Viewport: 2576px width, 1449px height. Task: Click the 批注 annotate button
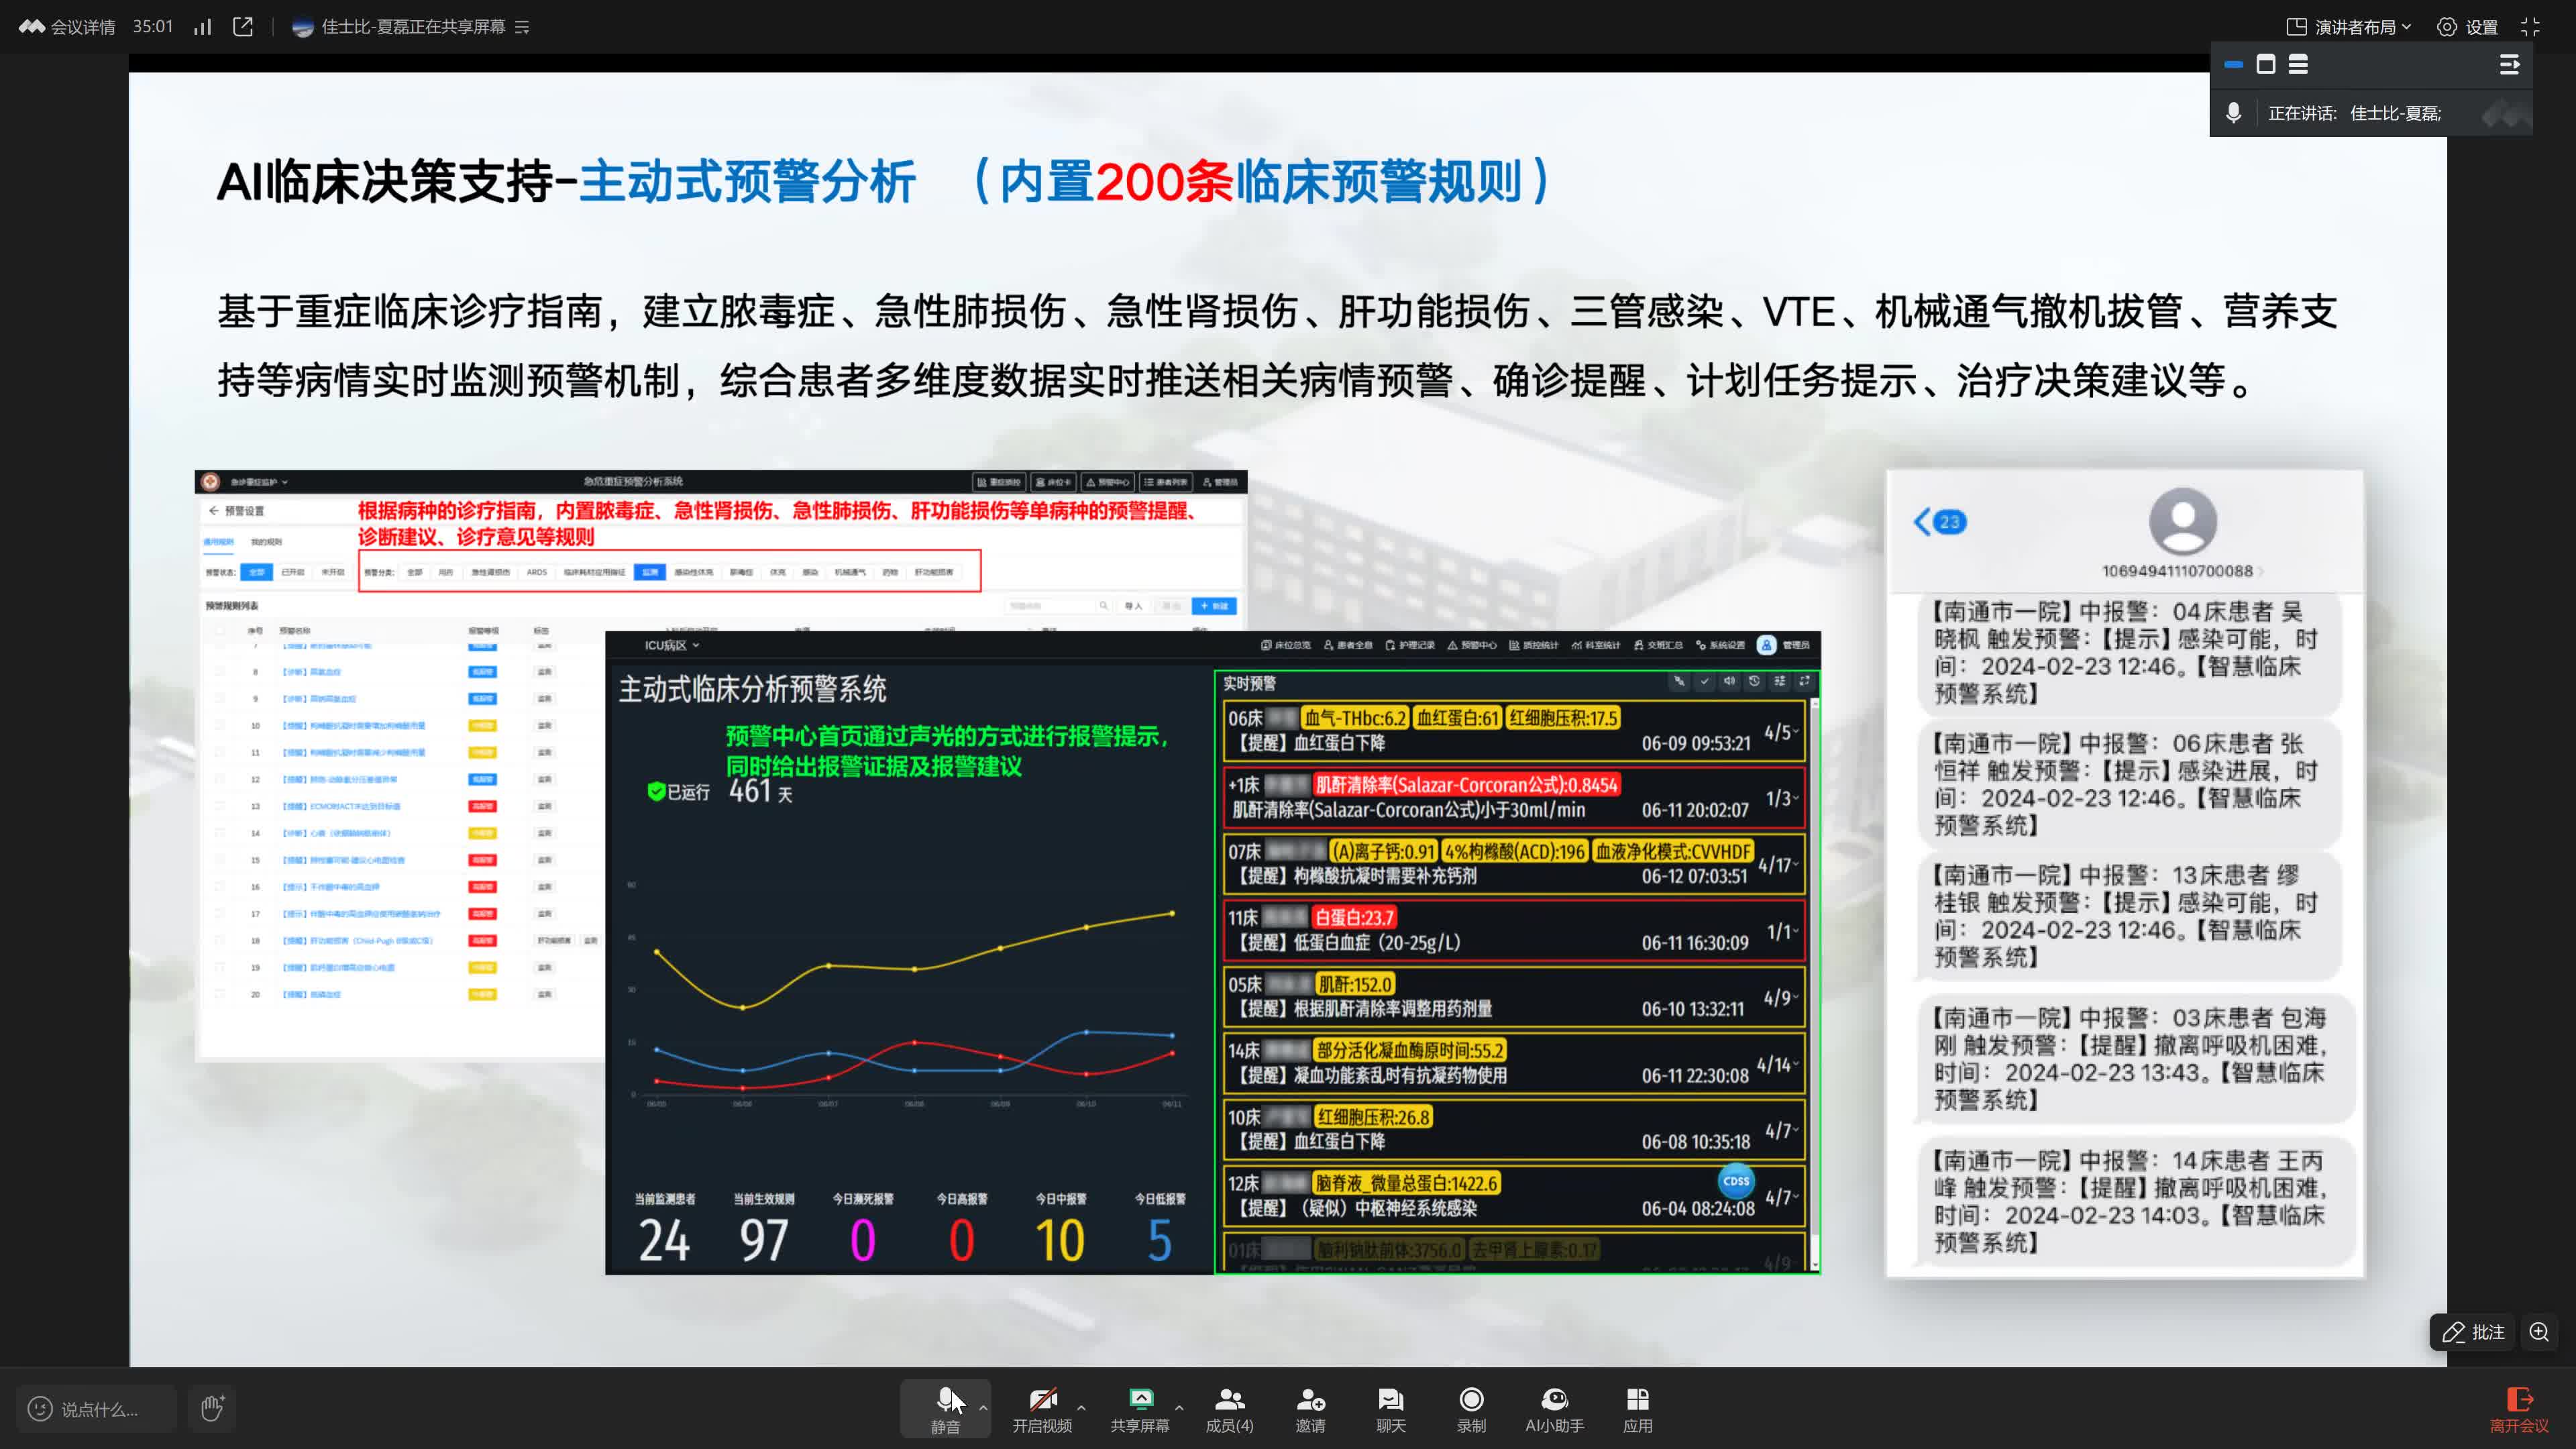pos(2473,1332)
